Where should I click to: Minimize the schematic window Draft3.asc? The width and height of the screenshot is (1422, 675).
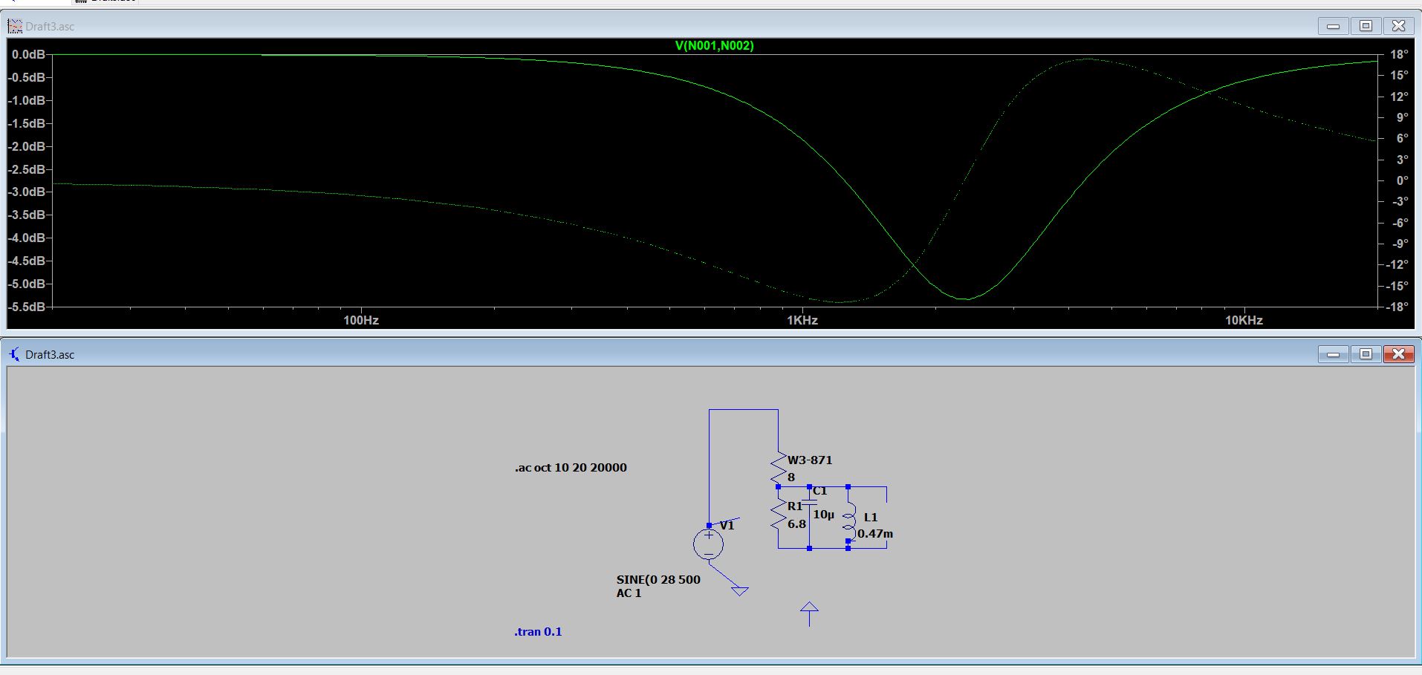pyautogui.click(x=1334, y=354)
